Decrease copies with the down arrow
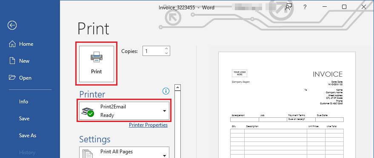Image resolution: width=374 pixels, height=158 pixels. (166, 53)
